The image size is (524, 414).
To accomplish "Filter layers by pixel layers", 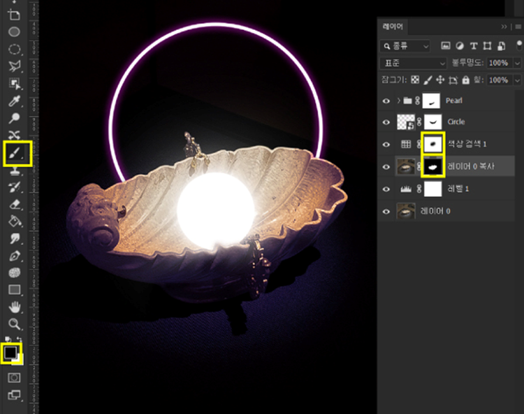I will (x=446, y=46).
